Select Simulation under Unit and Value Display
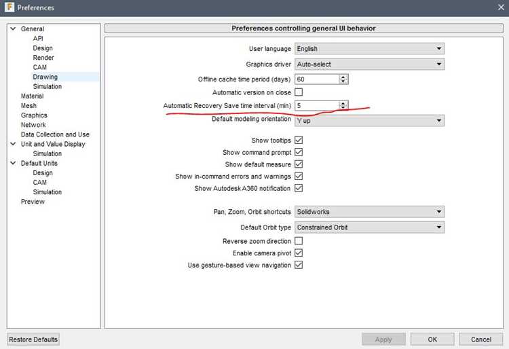The height and width of the screenshot is (349, 509). 47,153
